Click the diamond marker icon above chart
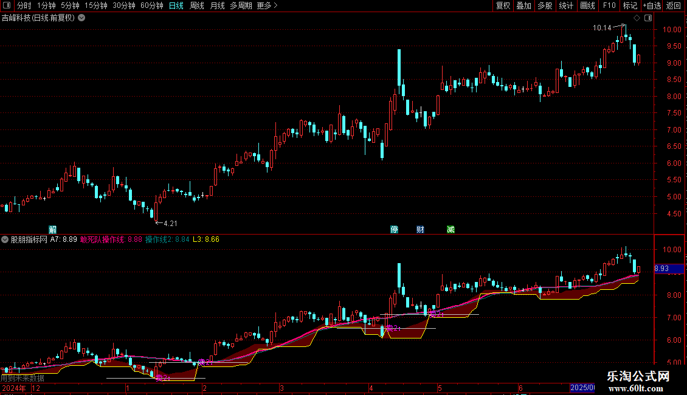687x395 pixels. 637,18
